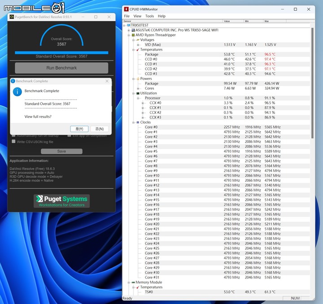Image resolution: width=323 pixels, height=304 pixels.
Task: Collapse the Clocks group
Action: coord(133,123)
